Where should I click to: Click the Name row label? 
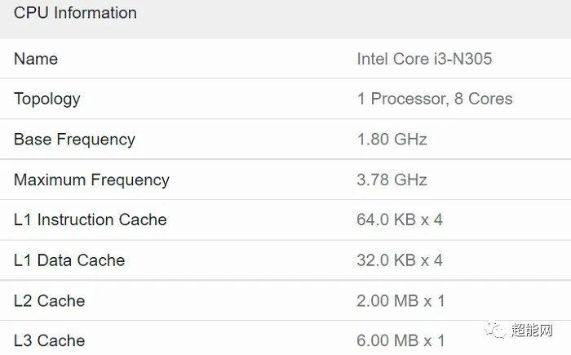(x=36, y=59)
